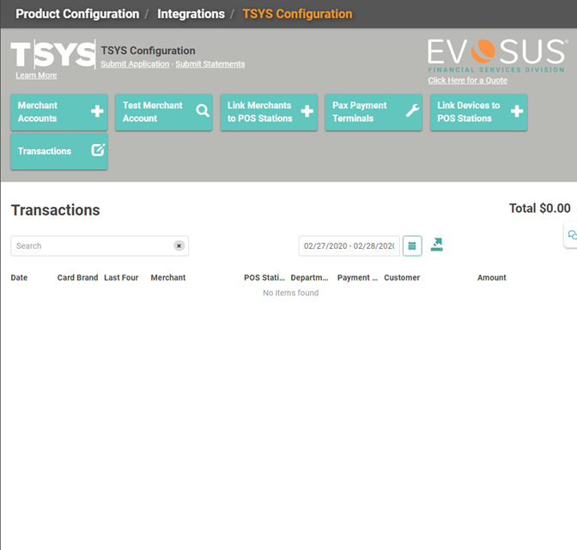Click the export transactions icon
This screenshot has height=550, width=577.
(437, 245)
